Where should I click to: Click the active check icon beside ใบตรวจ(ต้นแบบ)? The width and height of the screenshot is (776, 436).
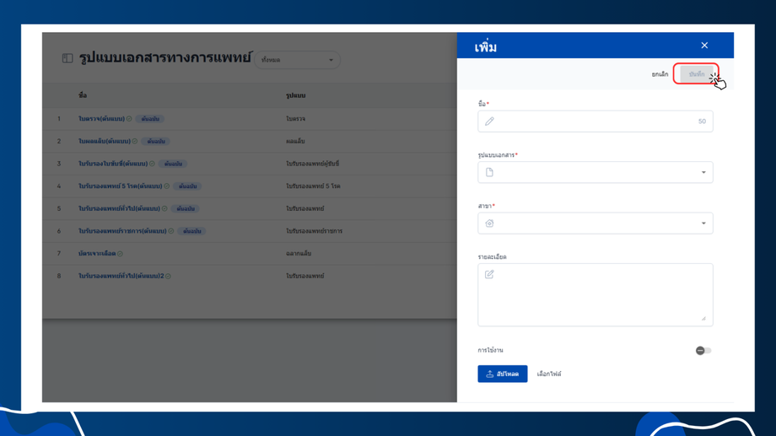(x=129, y=119)
